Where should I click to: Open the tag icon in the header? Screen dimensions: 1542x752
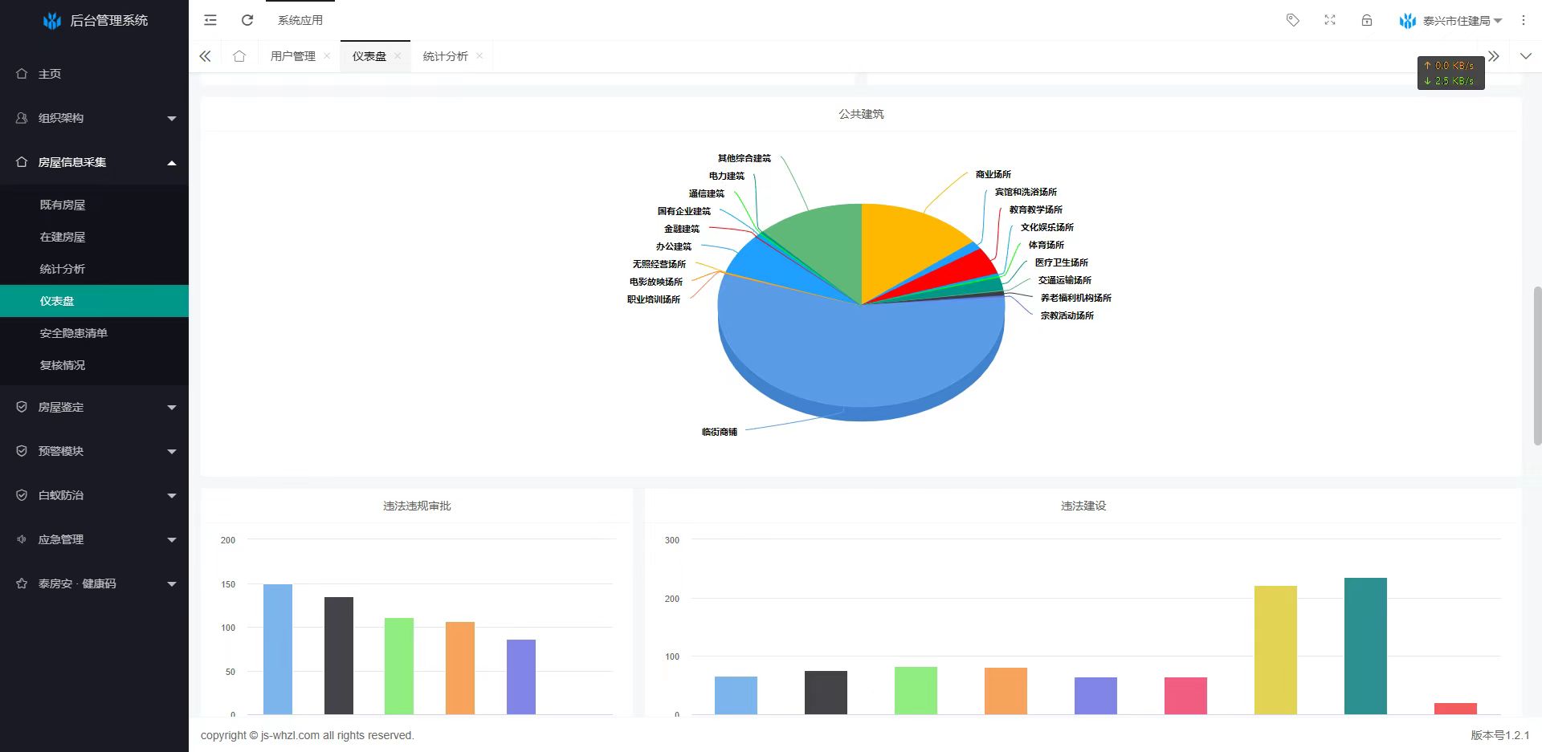point(1292,20)
